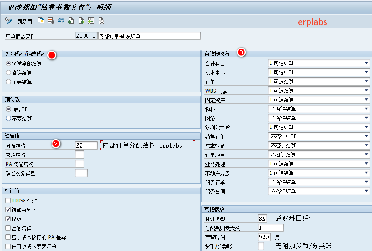The height and width of the screenshot is (251, 372).
Task: Click the 无附加货币/分类账 text
Action: 303,246
